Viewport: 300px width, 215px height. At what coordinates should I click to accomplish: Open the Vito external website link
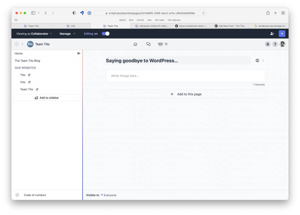(x=25, y=82)
